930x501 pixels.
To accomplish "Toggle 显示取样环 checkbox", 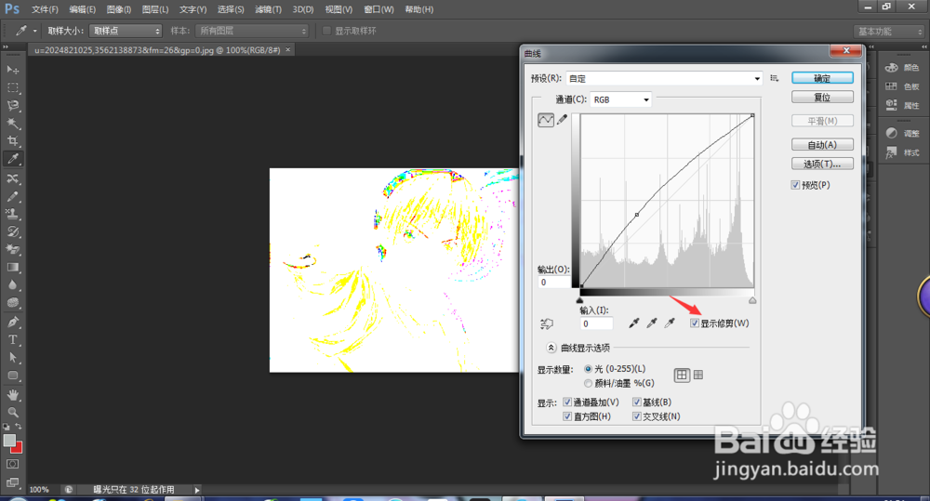I will tap(326, 31).
